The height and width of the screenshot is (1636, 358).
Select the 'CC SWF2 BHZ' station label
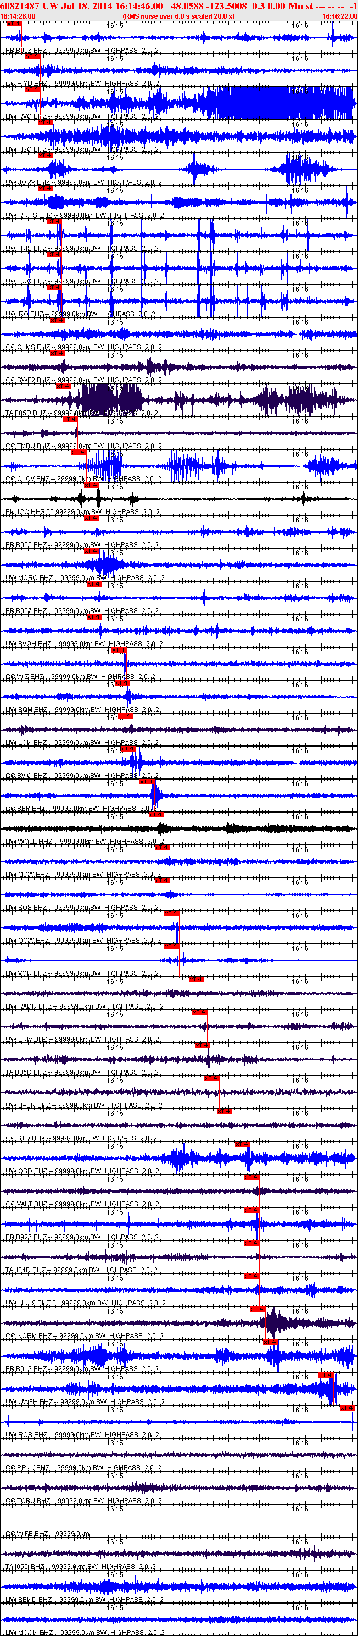[x=28, y=380]
